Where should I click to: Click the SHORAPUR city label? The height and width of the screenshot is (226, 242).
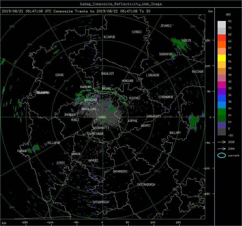tap(165, 54)
